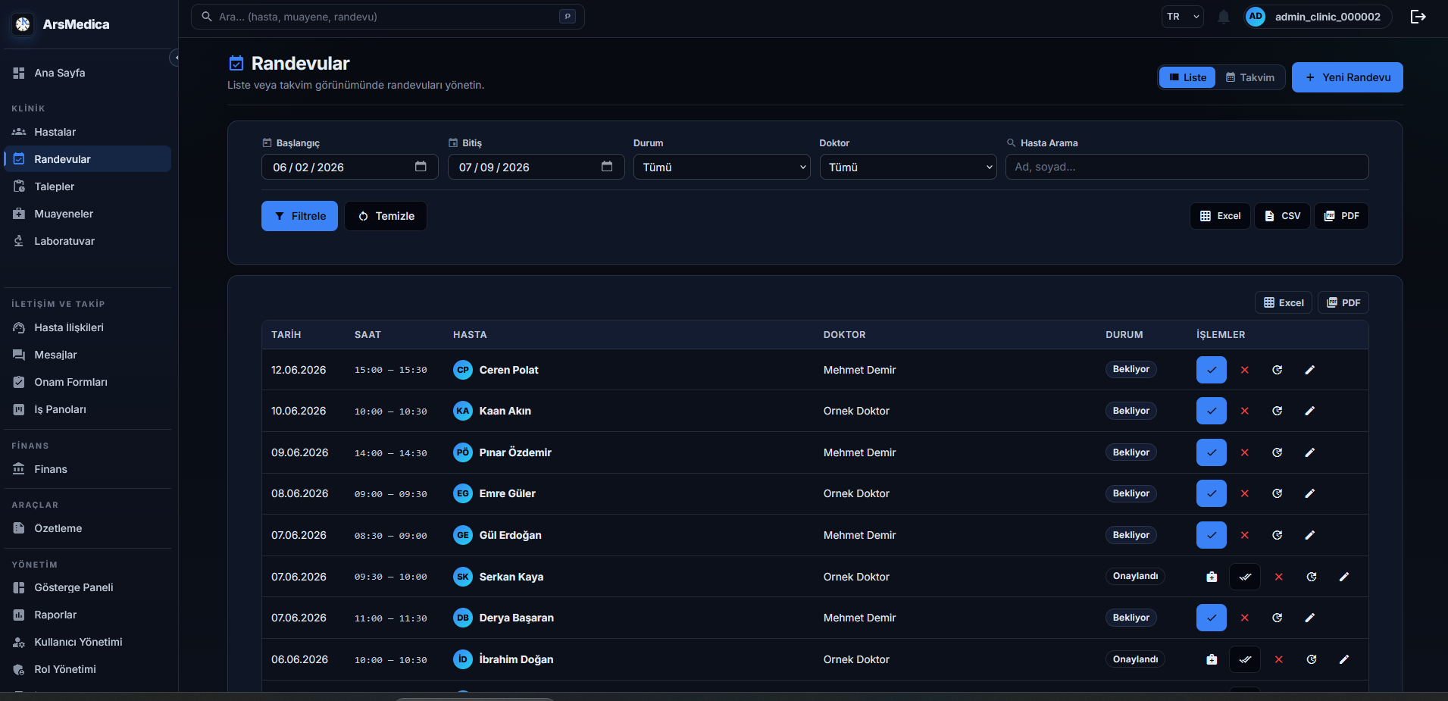The height and width of the screenshot is (701, 1448).
Task: Export as Excel from filter panel
Action: point(1220,216)
